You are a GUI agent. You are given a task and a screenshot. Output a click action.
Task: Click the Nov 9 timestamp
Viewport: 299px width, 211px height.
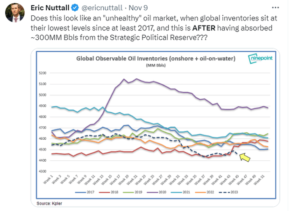click(138, 8)
